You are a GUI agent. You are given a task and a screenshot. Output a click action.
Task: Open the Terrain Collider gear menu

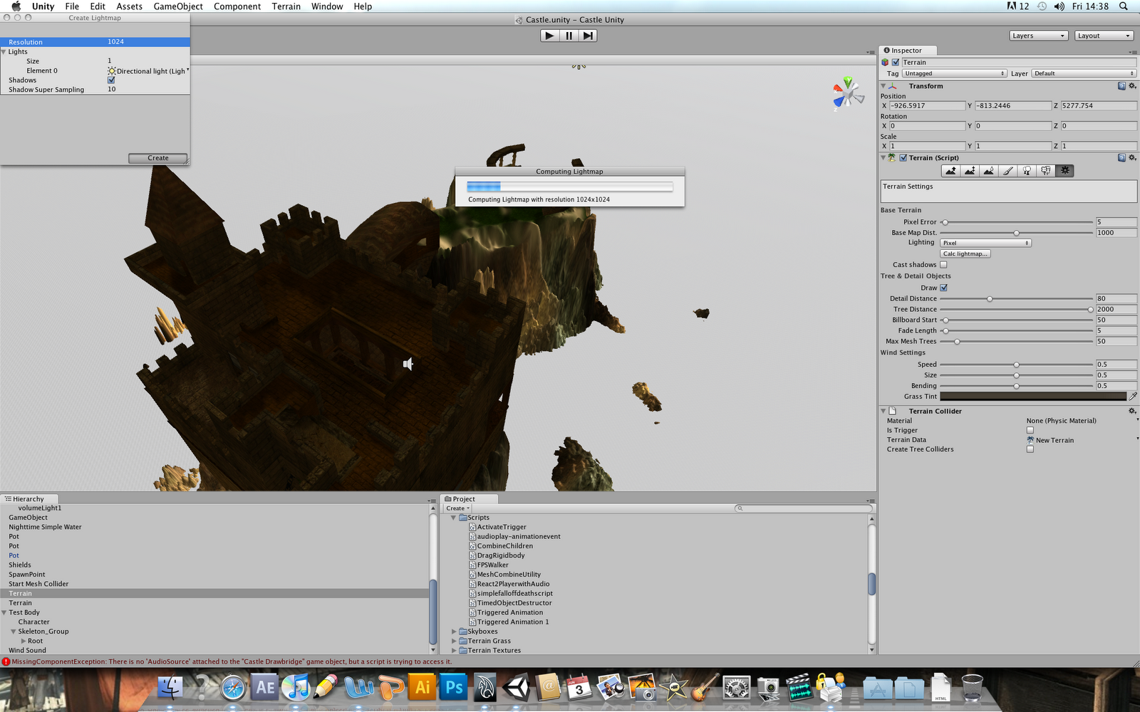coord(1132,412)
